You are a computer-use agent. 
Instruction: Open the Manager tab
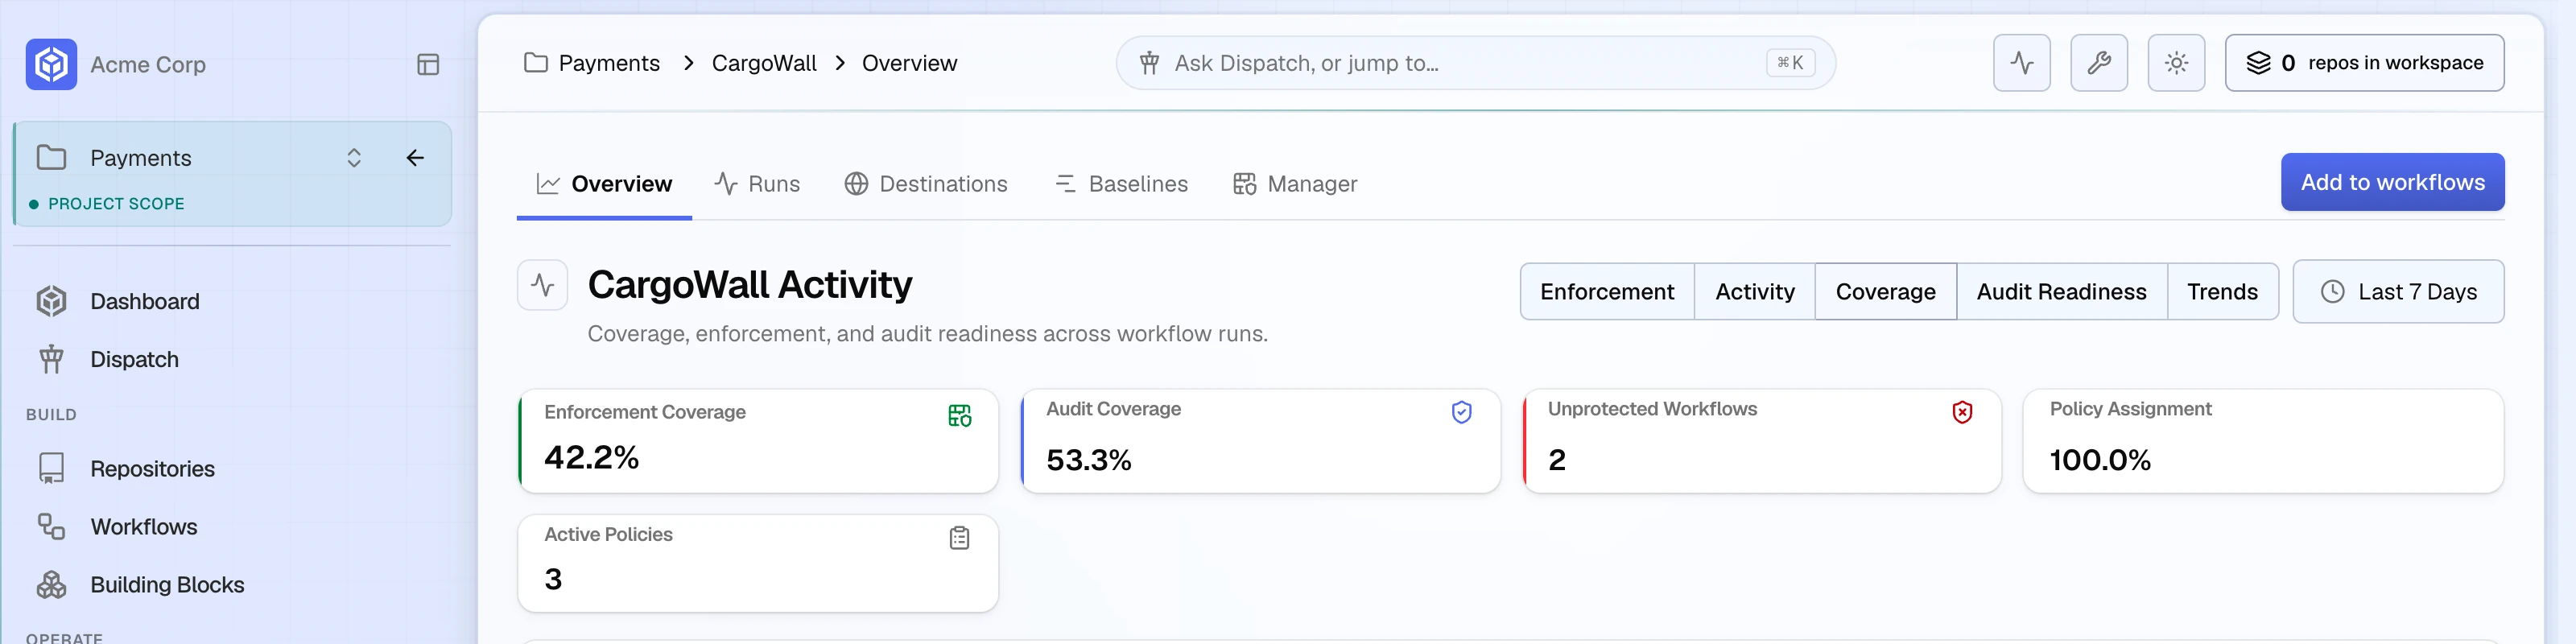tap(1295, 184)
